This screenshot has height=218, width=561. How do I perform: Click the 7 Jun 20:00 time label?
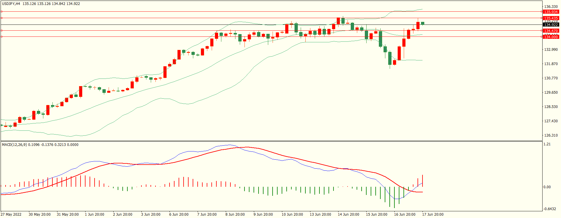click(207, 214)
